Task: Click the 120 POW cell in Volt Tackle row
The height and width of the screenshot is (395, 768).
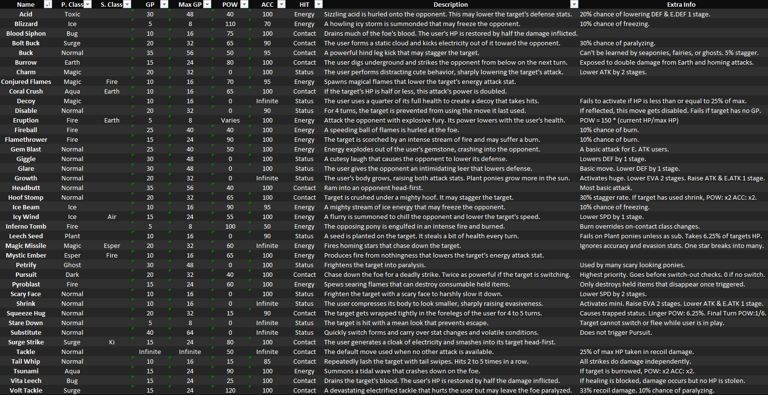Action: [x=230, y=390]
